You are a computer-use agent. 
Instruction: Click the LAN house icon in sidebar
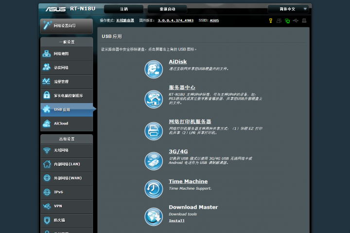[47, 164]
